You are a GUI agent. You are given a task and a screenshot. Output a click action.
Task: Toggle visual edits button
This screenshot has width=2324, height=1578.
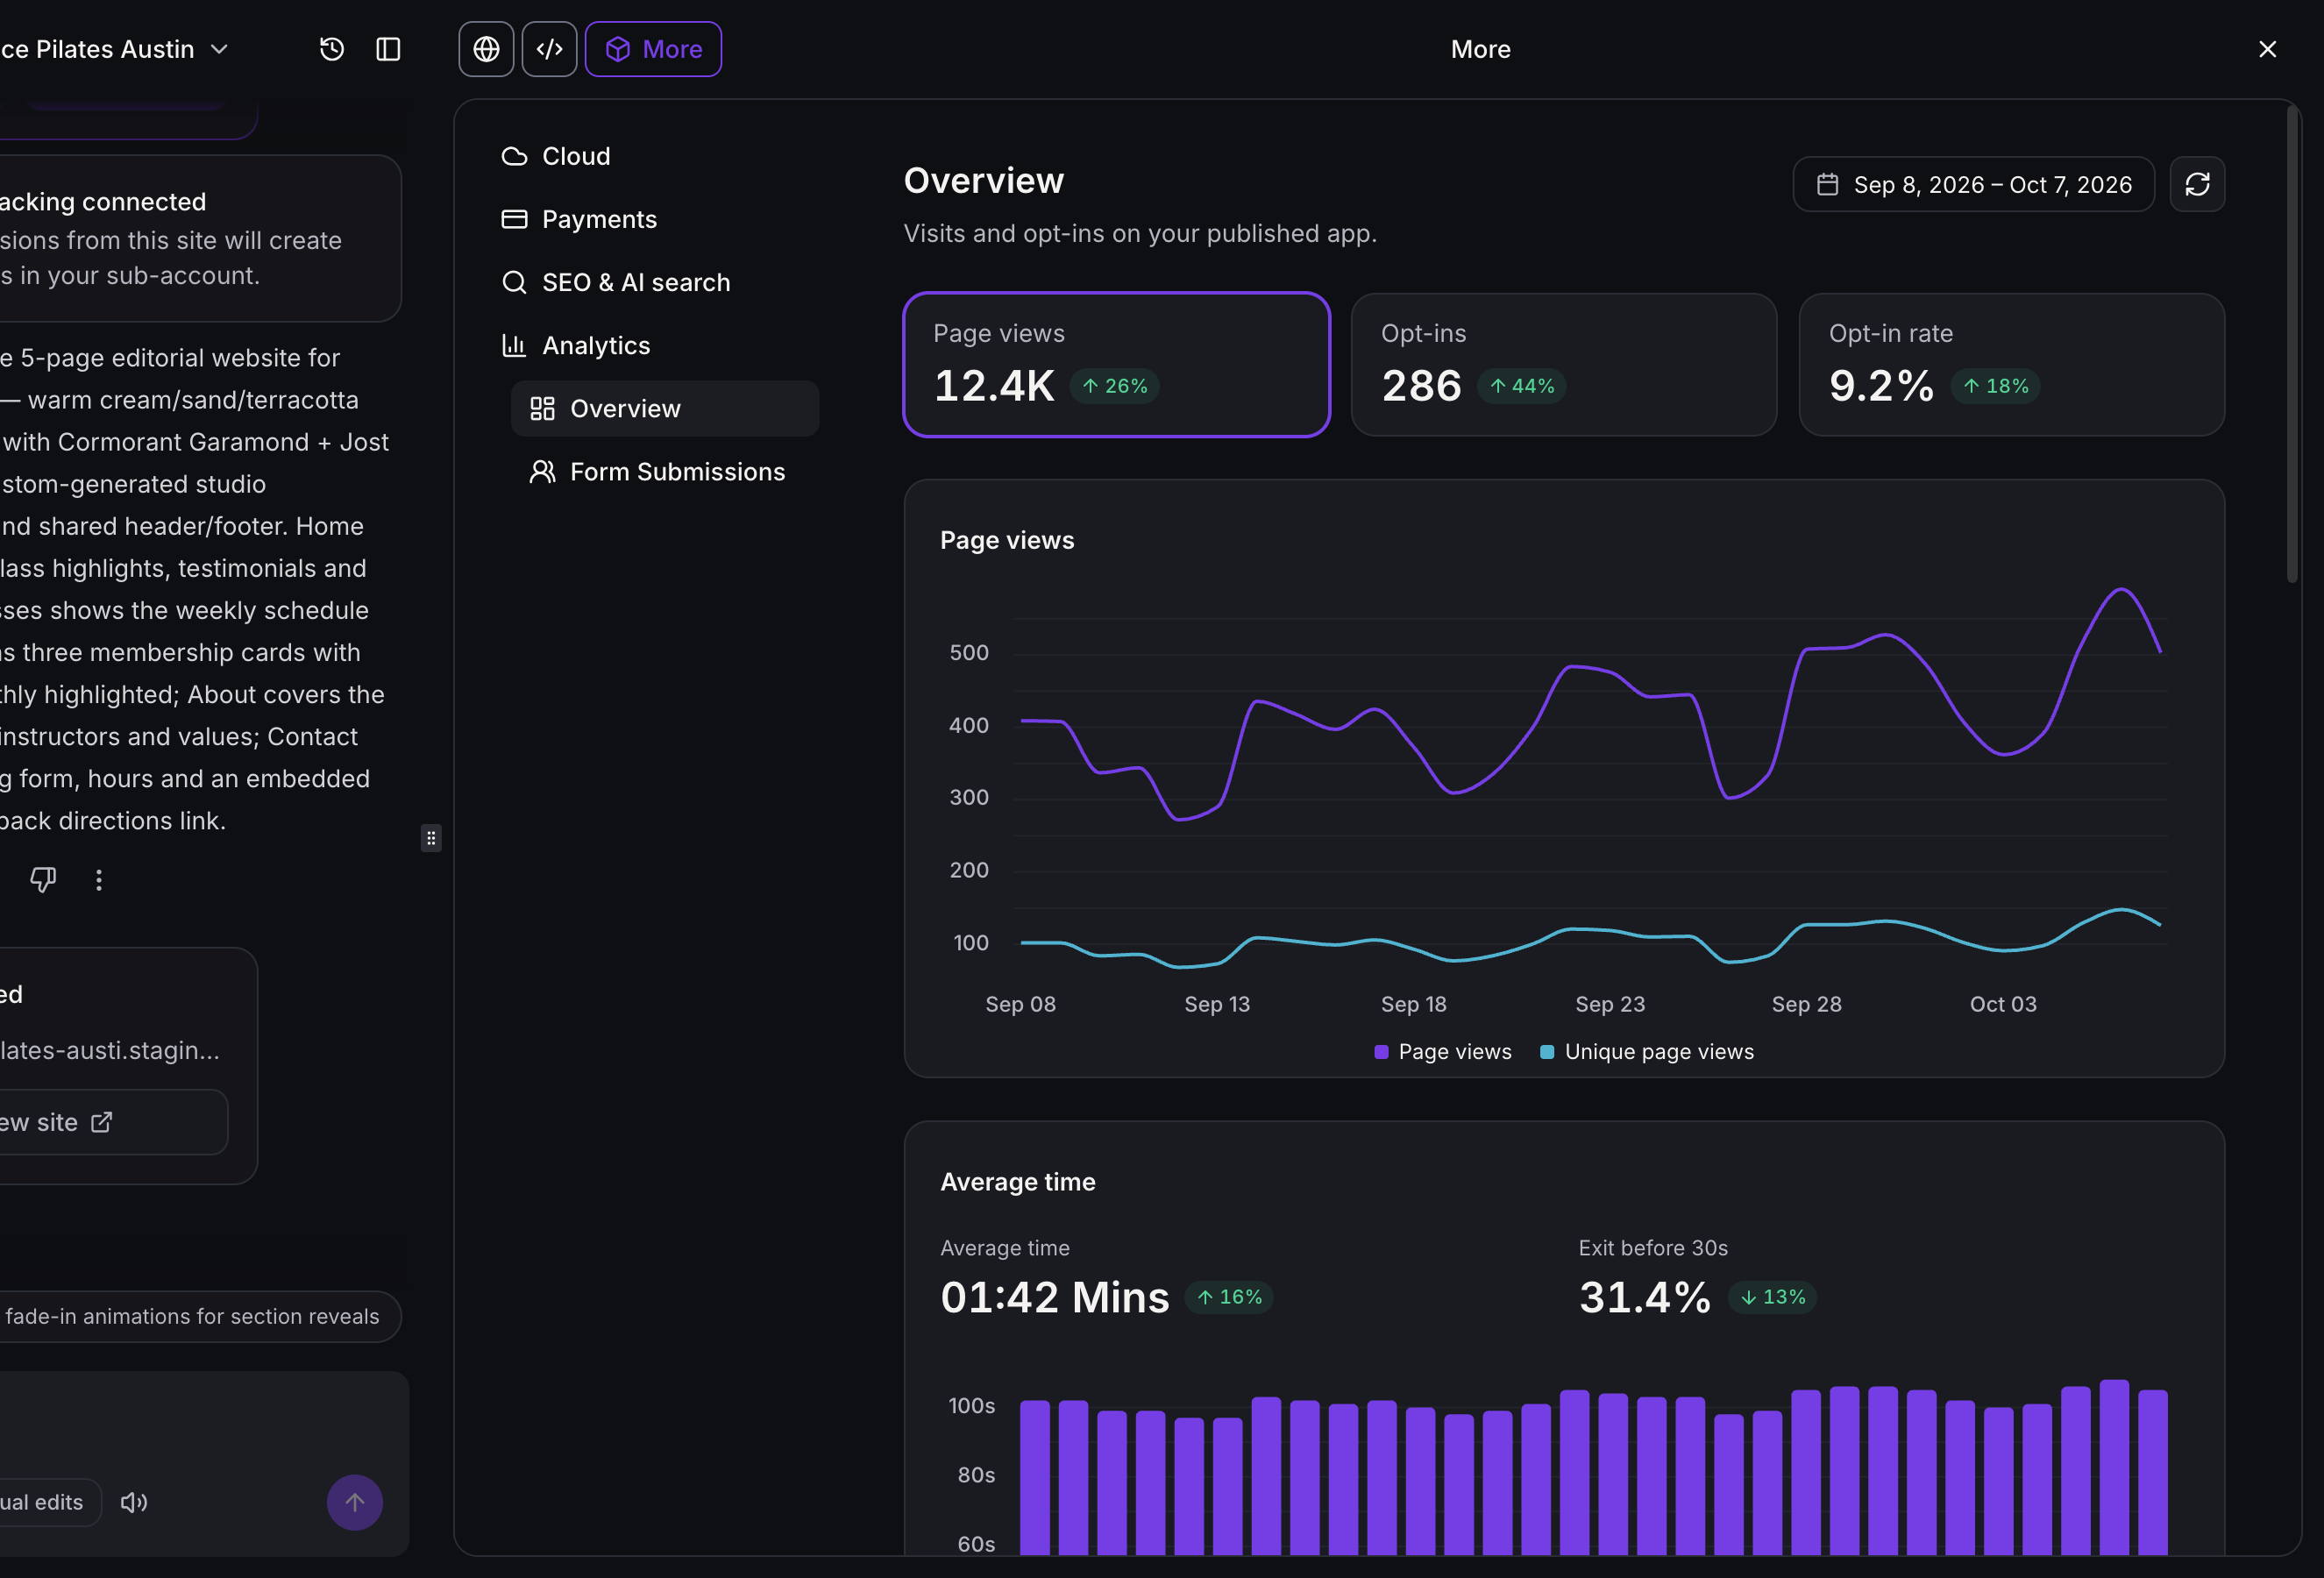click(48, 1502)
